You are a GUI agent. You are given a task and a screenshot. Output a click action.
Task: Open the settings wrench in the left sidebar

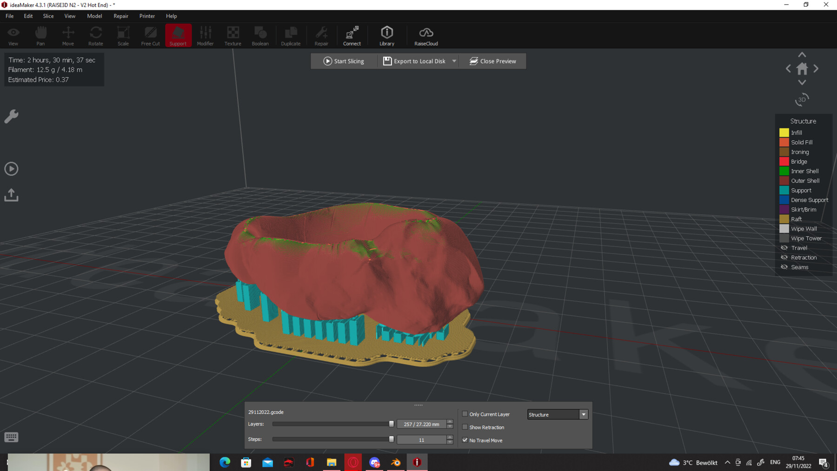click(11, 116)
